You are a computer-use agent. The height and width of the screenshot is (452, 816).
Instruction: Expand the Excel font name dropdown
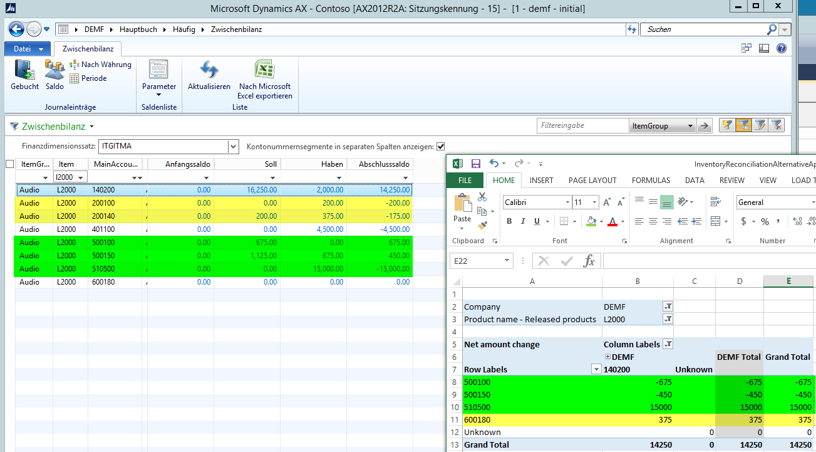point(567,202)
